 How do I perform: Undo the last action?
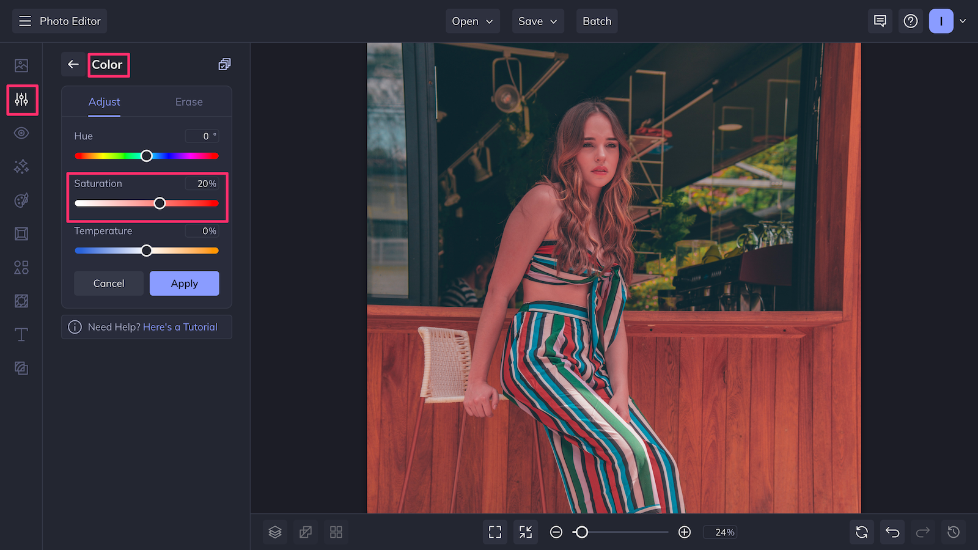(892, 532)
